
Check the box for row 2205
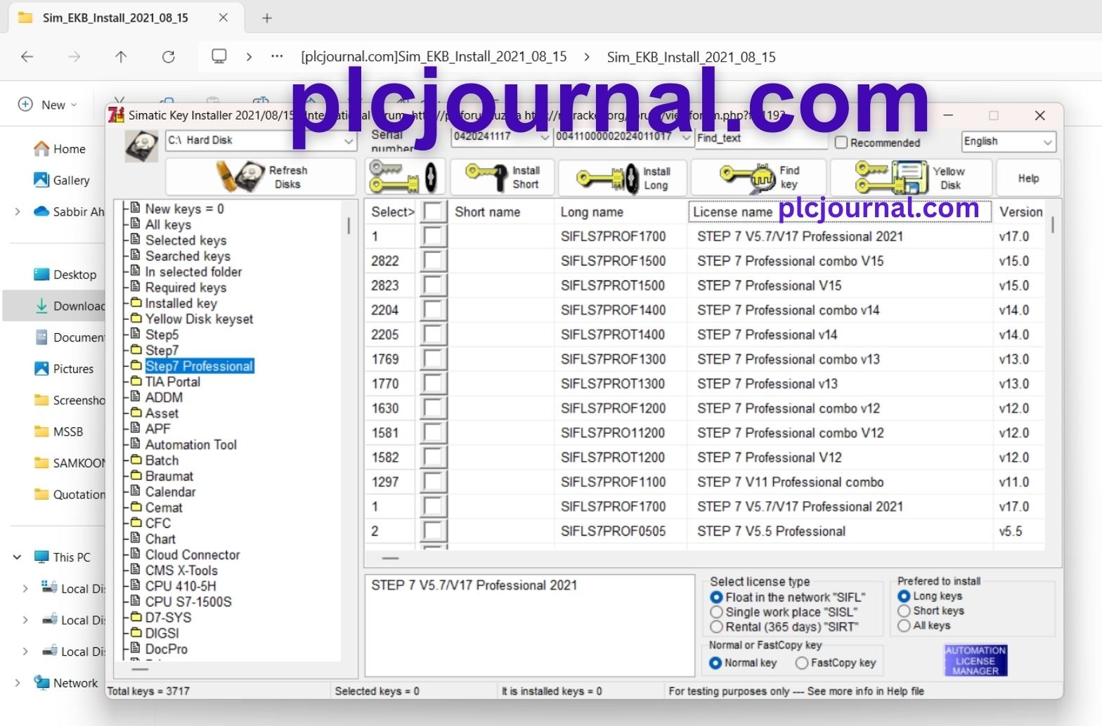coord(433,335)
